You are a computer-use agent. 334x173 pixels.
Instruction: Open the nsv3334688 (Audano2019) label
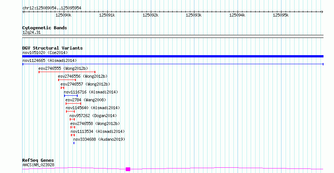tap(99, 139)
